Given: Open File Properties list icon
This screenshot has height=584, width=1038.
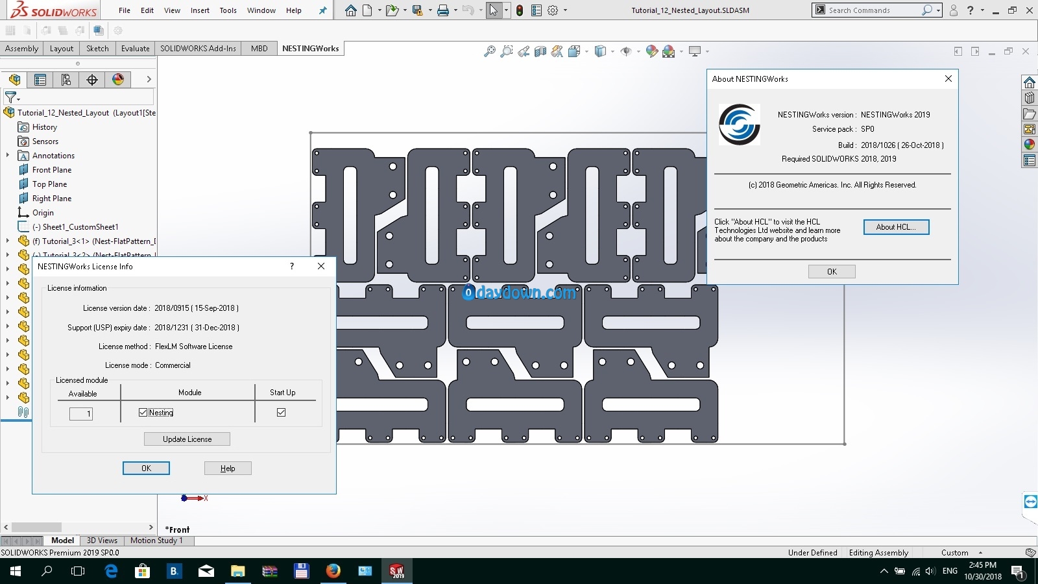Looking at the screenshot, I should click(537, 10).
